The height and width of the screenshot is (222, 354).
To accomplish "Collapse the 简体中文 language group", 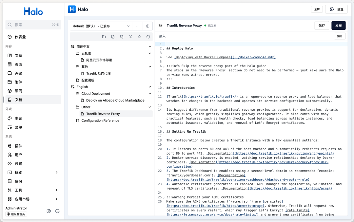I will pos(150,46).
